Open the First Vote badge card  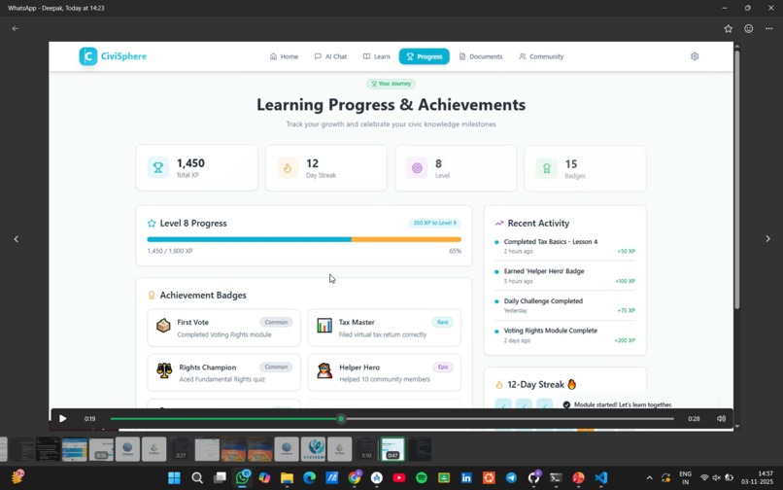(x=223, y=328)
